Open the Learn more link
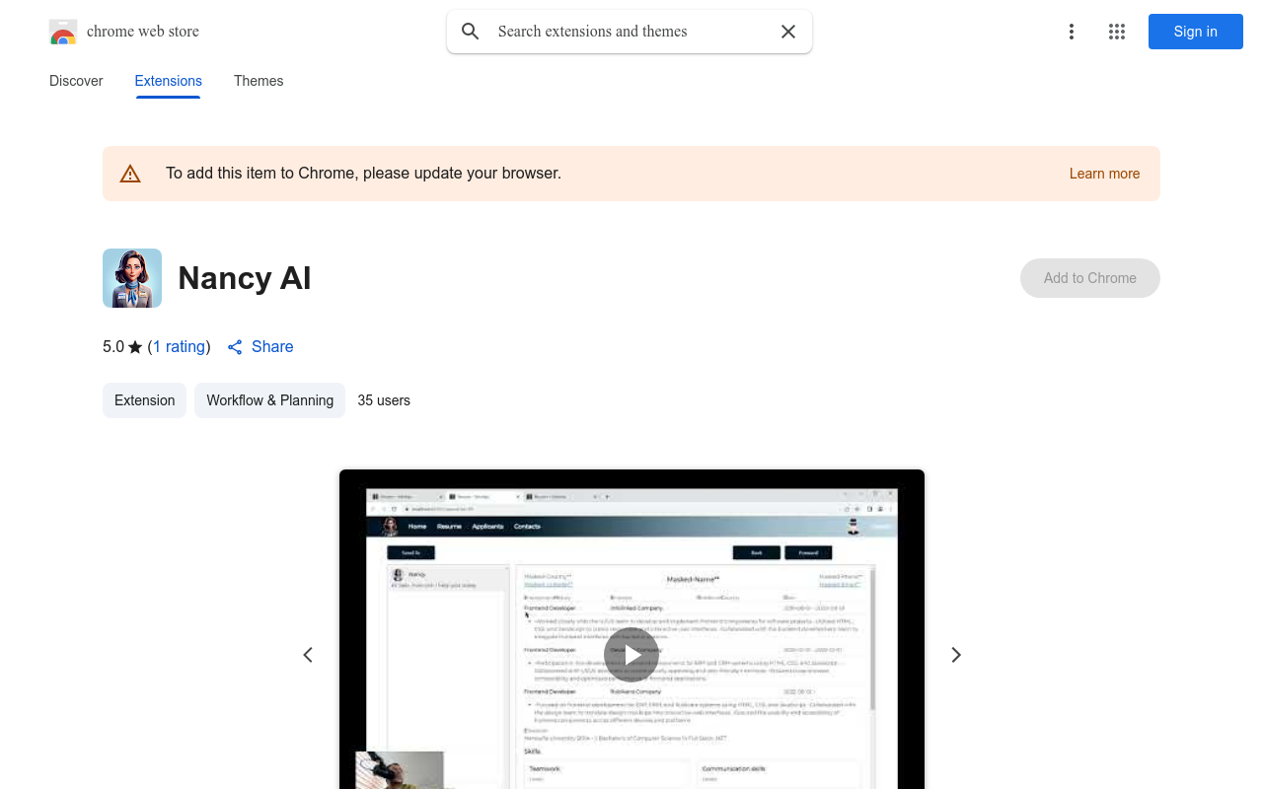 point(1104,174)
